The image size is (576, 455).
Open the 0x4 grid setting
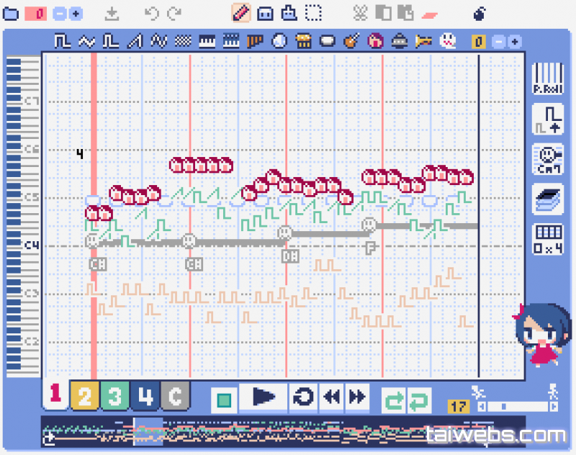tap(549, 238)
